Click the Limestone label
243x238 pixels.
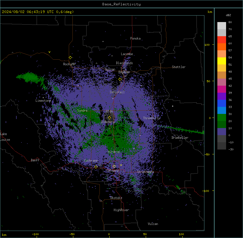43,101
